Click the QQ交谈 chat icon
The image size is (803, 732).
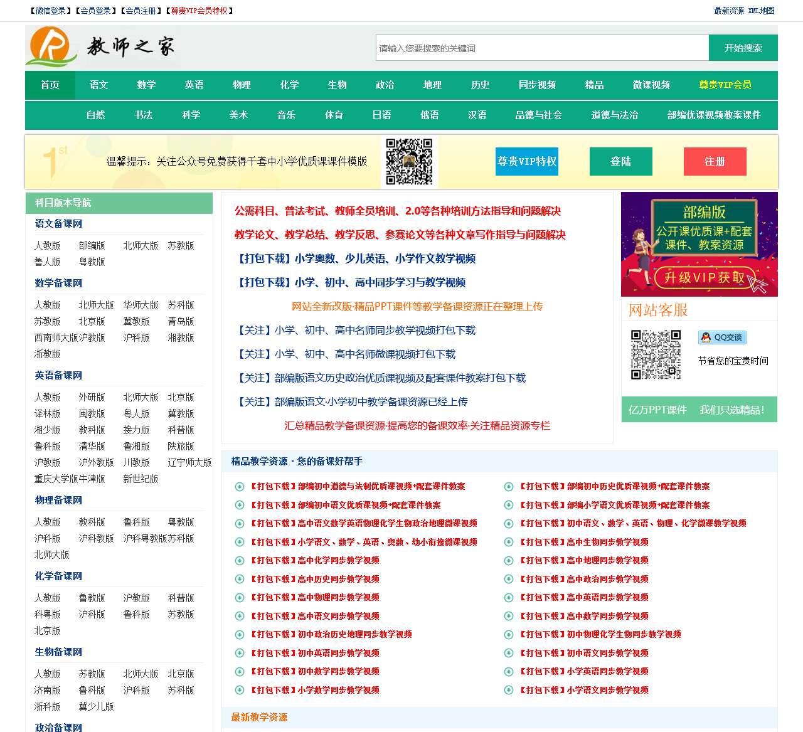tap(722, 337)
